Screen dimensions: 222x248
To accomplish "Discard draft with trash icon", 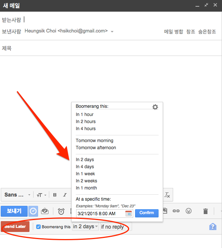I will (206, 211).
